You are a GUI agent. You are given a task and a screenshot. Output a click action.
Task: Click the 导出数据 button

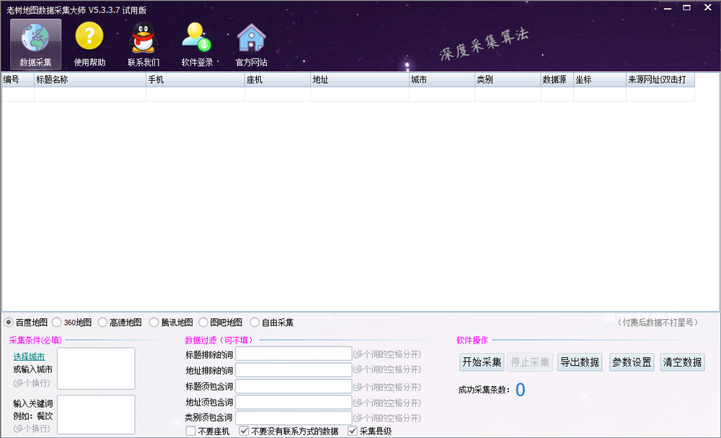tap(580, 362)
